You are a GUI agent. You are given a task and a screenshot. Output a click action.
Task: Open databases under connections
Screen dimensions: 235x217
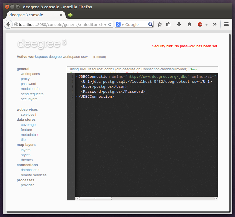[28, 170]
